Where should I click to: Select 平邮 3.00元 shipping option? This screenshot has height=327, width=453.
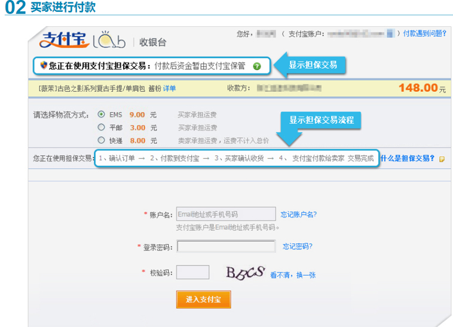tap(101, 128)
